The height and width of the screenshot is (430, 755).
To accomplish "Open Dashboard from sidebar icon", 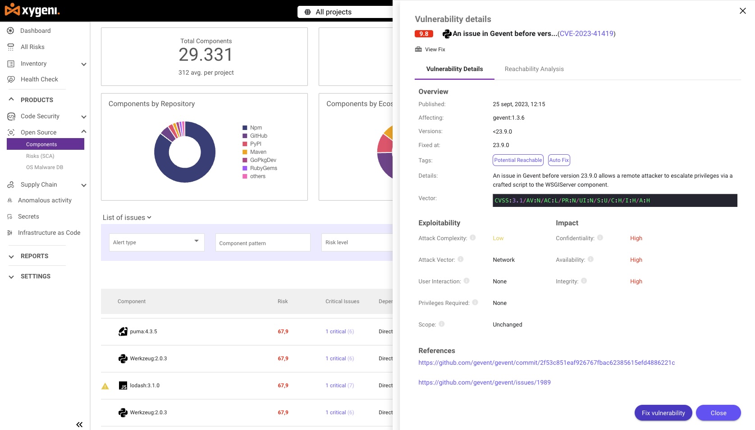I will (11, 31).
